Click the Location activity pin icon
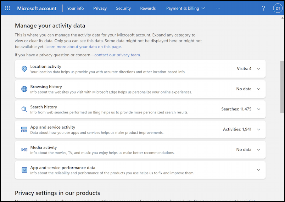285x202 pixels. coord(24,69)
